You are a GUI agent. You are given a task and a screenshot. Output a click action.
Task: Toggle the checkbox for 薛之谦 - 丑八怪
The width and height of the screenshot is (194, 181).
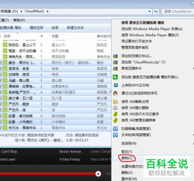pyautogui.click(x=1, y=98)
